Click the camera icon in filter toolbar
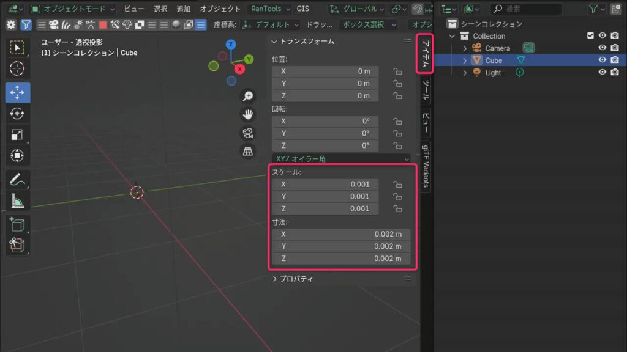The image size is (627, 352). pos(54,24)
